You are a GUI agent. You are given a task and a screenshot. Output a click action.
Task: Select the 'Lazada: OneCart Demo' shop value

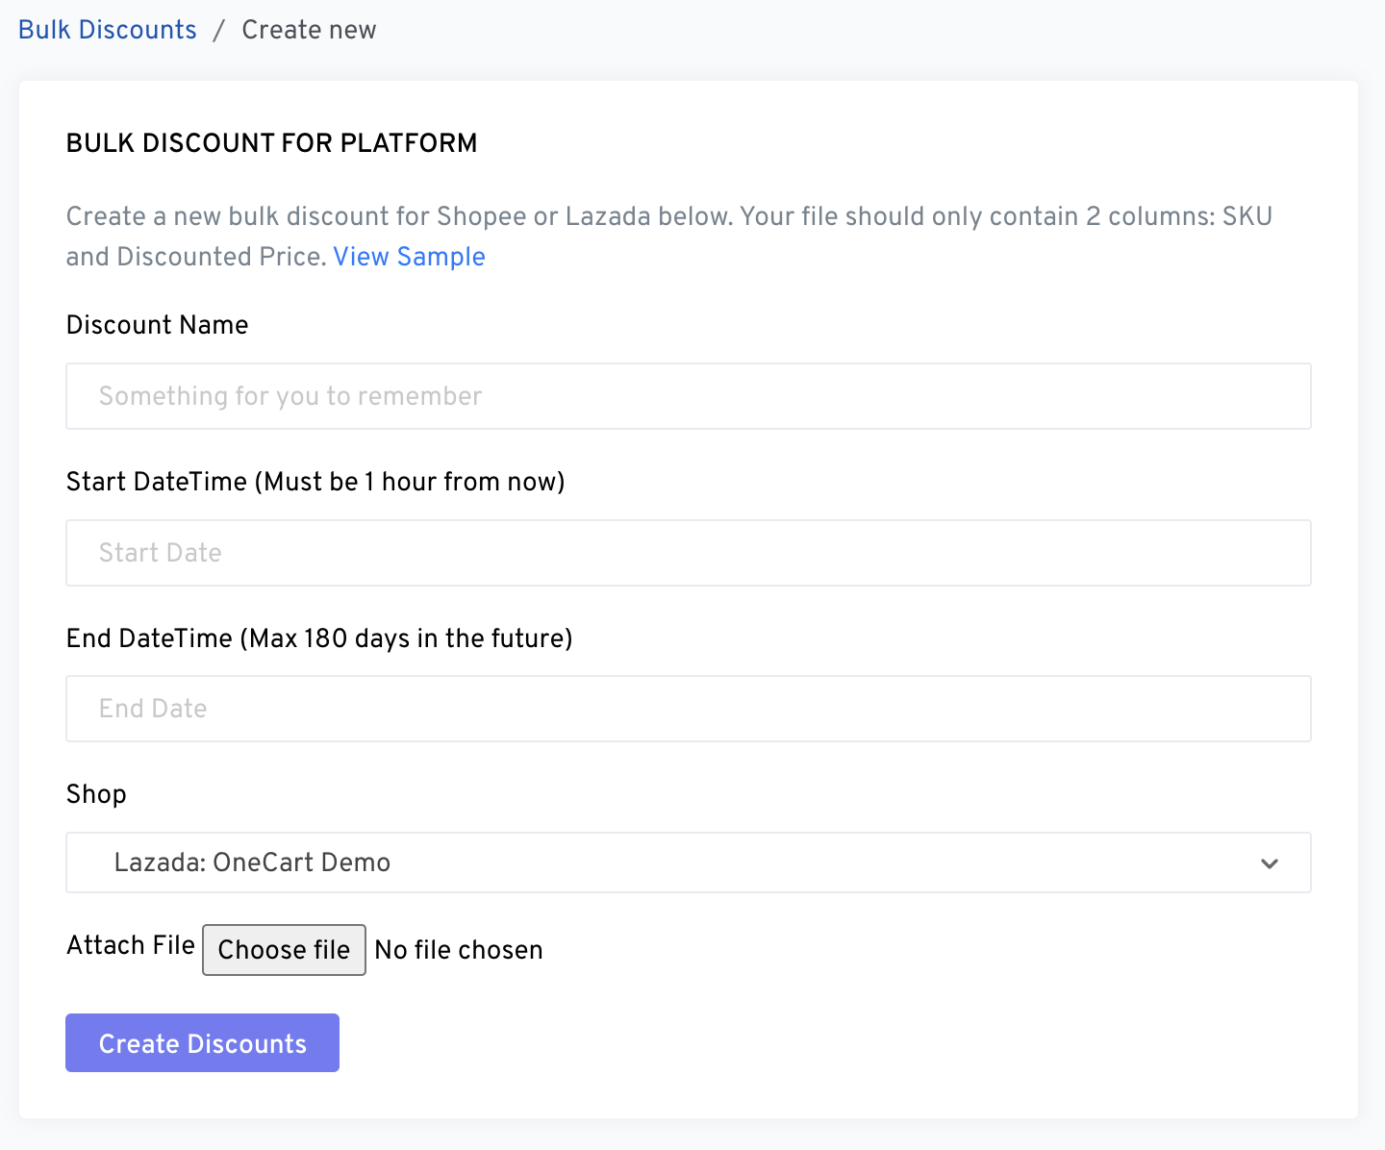tap(252, 862)
